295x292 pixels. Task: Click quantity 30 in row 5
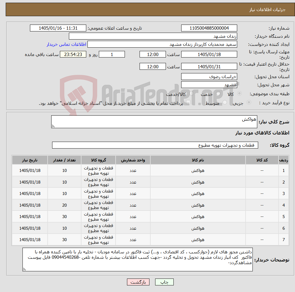coord(64,217)
